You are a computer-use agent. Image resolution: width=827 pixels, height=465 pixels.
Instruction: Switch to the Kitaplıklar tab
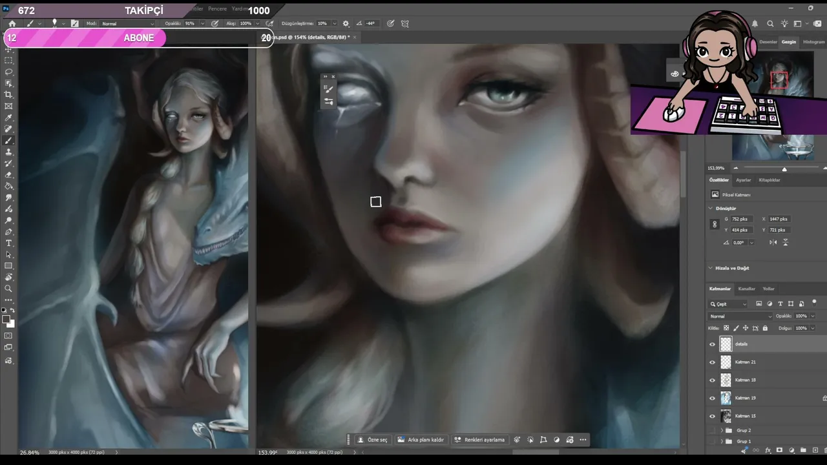(x=769, y=180)
